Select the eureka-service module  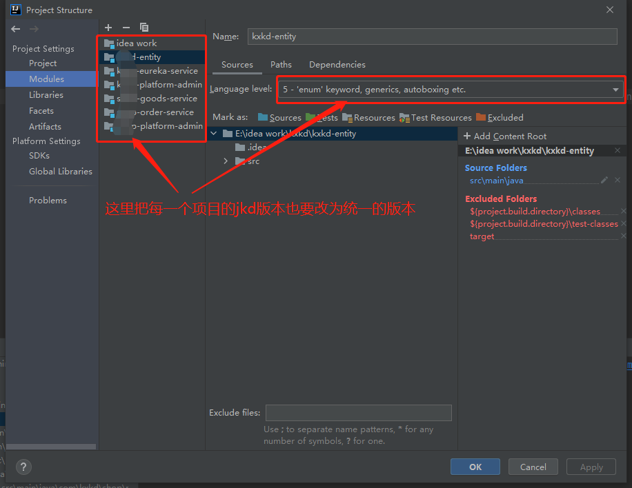[x=152, y=71]
